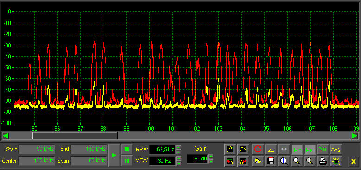The width and height of the screenshot is (361, 170).
Task: Stop the sweep with green square
Action: (x=127, y=149)
